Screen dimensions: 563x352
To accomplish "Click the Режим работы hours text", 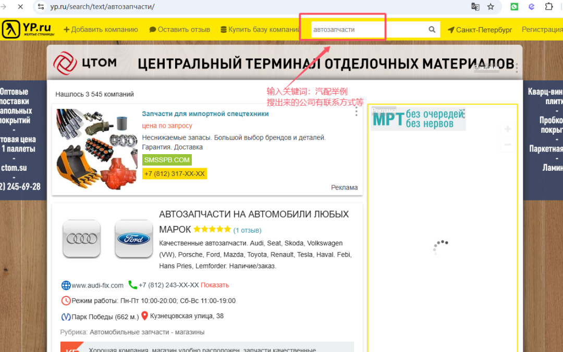I will (x=154, y=300).
